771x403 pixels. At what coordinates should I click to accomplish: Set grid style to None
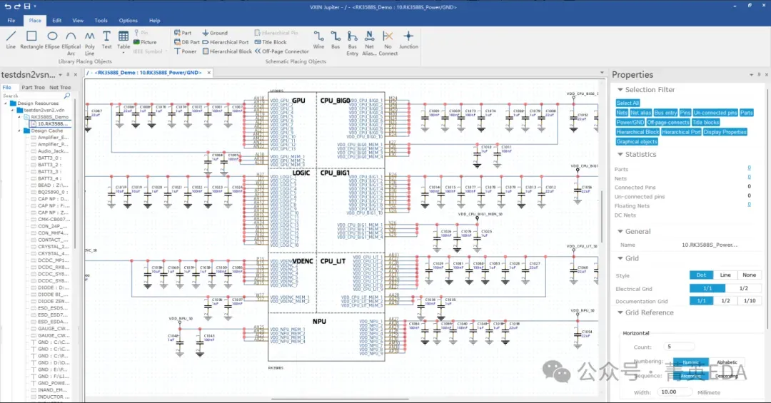click(x=750, y=275)
